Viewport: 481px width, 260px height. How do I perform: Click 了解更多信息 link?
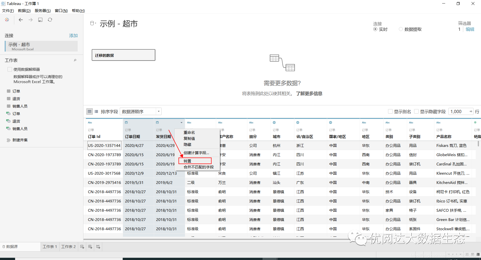[309, 94]
